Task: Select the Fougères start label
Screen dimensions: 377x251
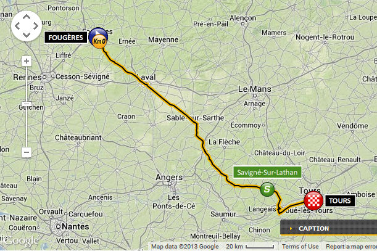Action: (65, 38)
